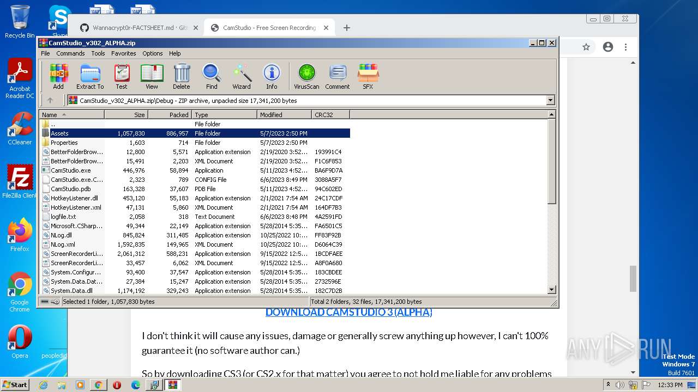Select the NLog.xml file
698x392 pixels.
tap(195, 244)
